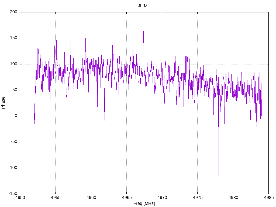Click the x-axis tick label 4960
This screenshot has height=207, width=276.
click(91, 198)
